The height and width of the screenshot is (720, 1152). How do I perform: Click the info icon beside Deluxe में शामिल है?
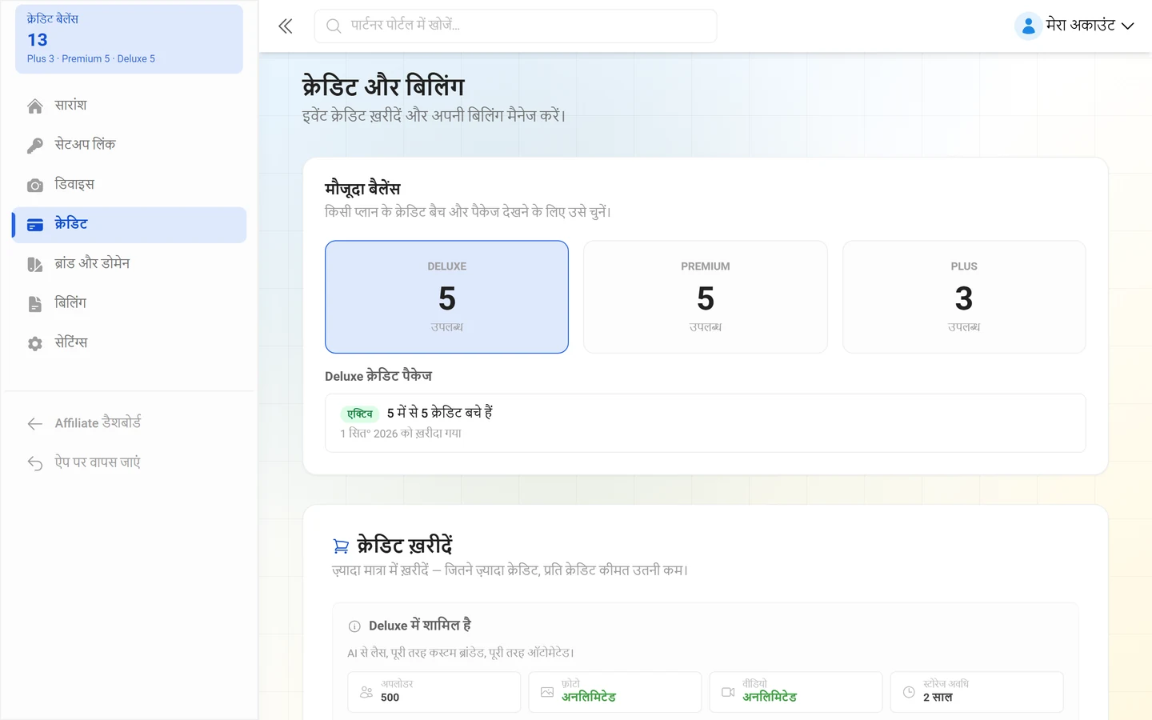coord(354,626)
